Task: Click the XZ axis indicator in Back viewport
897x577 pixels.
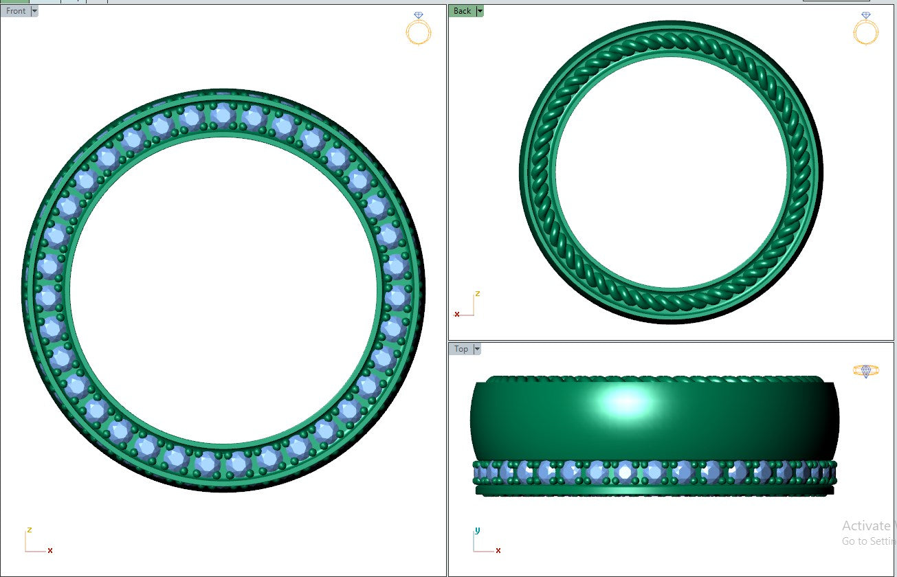Action: pyautogui.click(x=466, y=306)
